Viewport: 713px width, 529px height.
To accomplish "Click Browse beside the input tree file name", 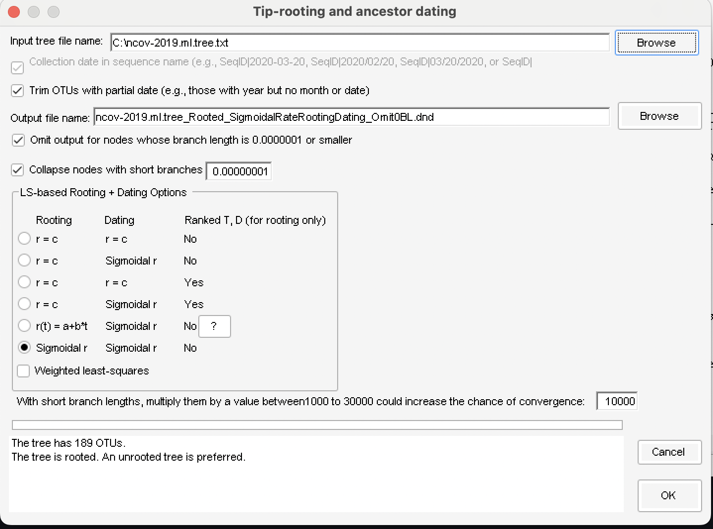I will coord(656,43).
